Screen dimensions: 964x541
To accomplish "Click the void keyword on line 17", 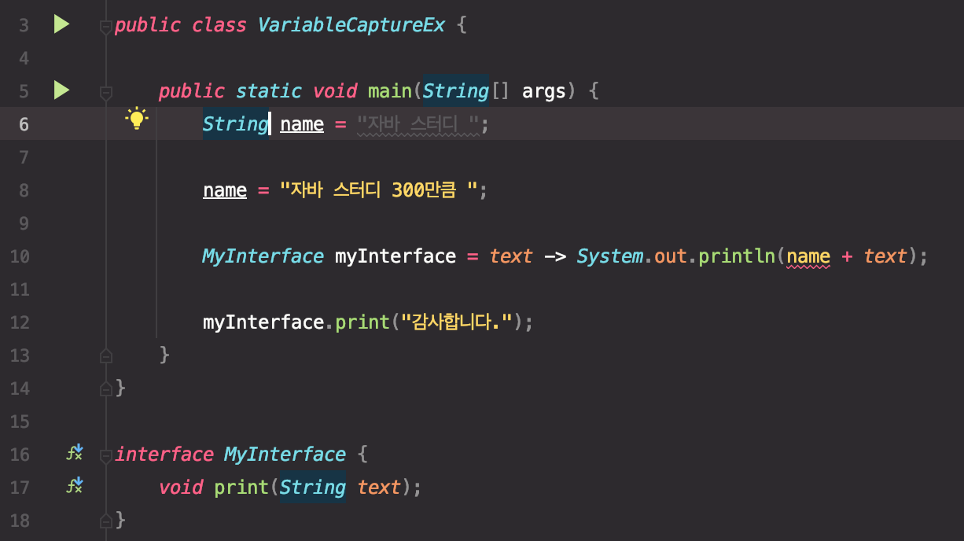I will 181,488.
